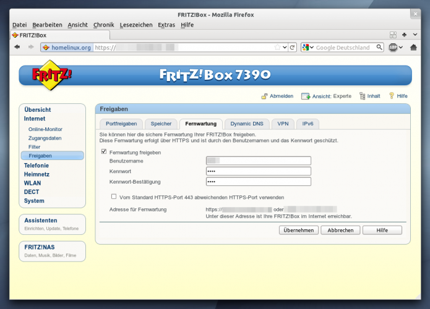Screen dimensions: 430x309
Task: Open Telefonie section in sidebar
Action: pyautogui.click(x=37, y=166)
